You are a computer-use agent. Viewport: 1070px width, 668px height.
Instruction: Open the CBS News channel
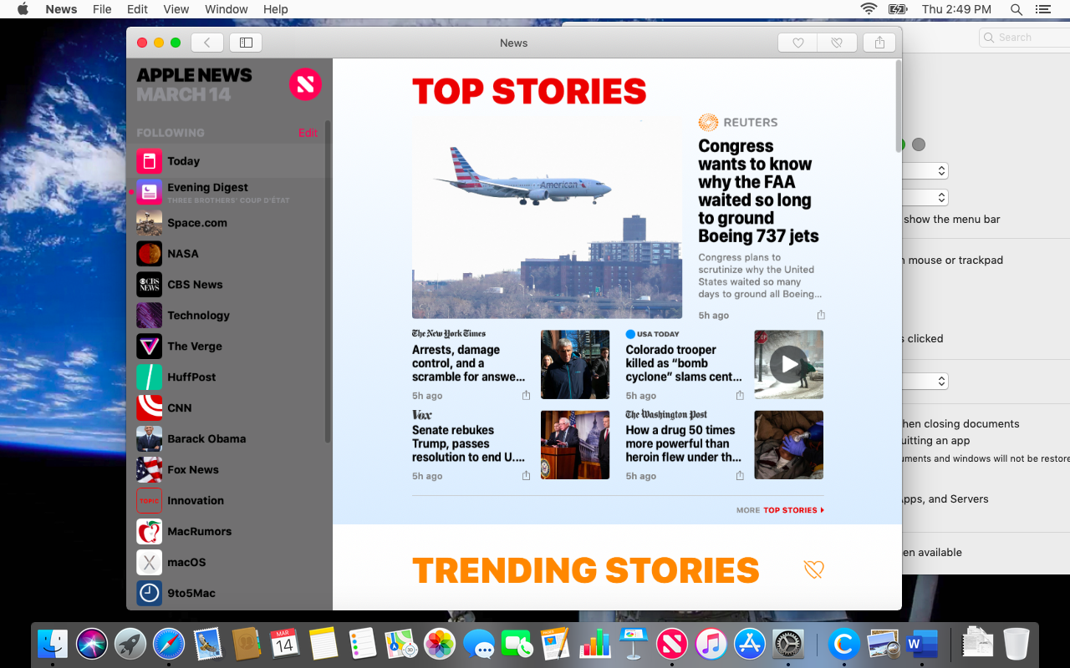coord(229,285)
